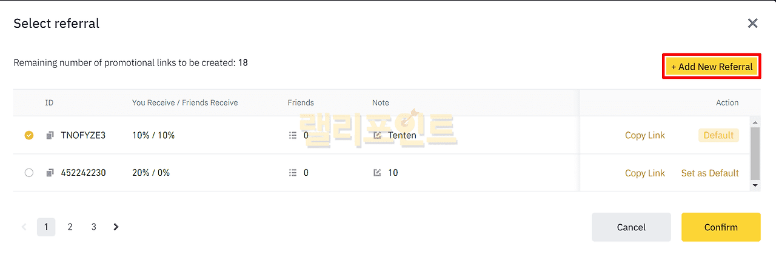Go to next page arrow

tap(116, 227)
